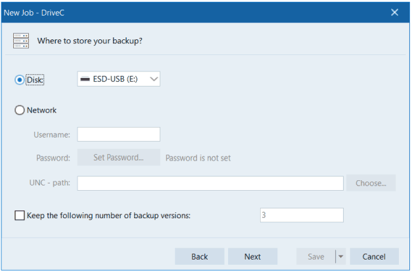Click the 'Password is not set' status text
The width and height of the screenshot is (412, 272).
198,158
